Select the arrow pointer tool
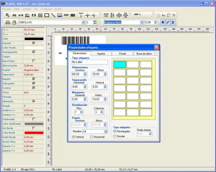 (x=7, y=15)
